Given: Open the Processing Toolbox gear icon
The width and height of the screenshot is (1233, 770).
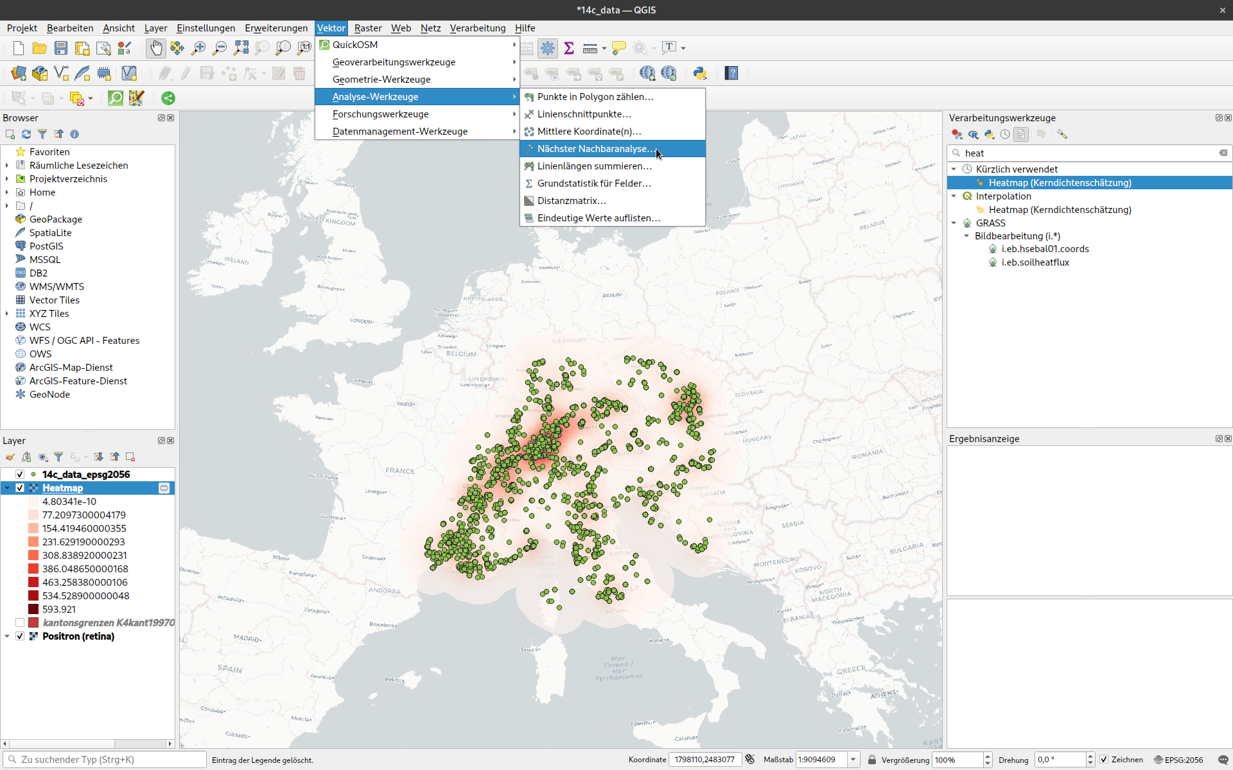Looking at the screenshot, I should pos(548,48).
